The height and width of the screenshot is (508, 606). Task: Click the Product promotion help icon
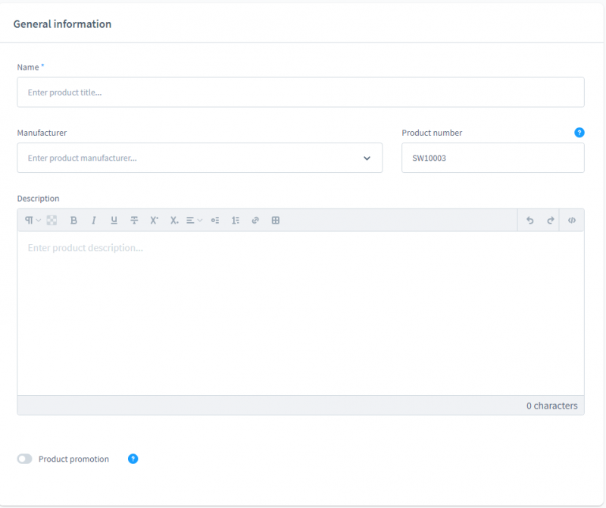[x=133, y=459]
